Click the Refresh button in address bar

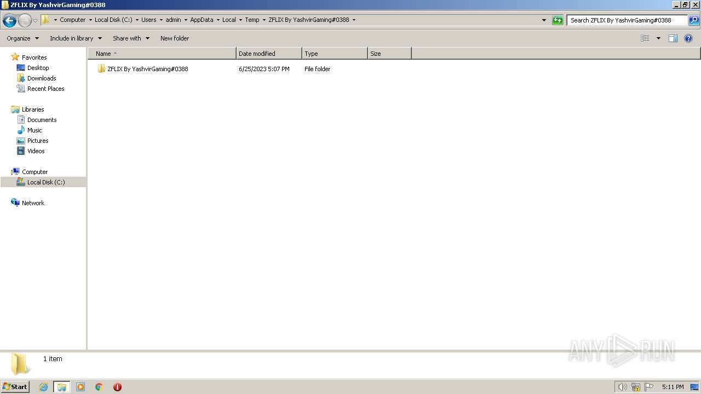558,20
